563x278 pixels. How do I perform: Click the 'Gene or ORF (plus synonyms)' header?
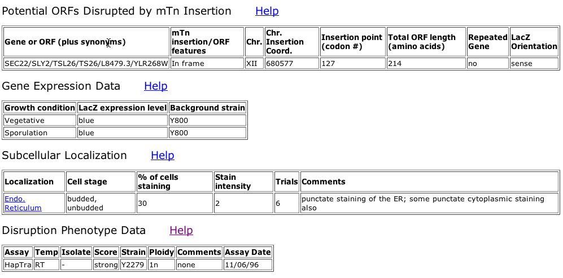86,42
